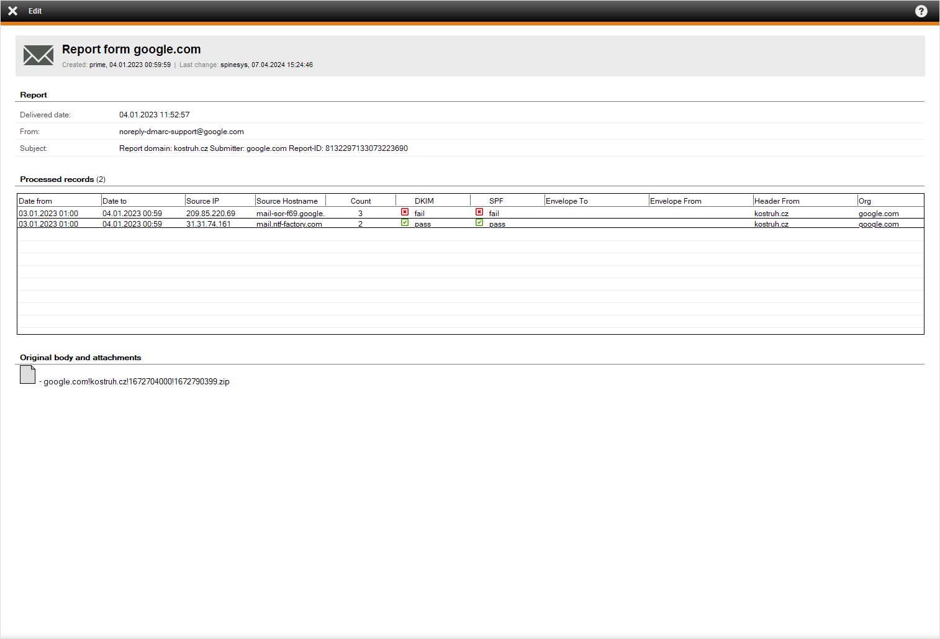Click last change spinesys timestamp

point(266,65)
